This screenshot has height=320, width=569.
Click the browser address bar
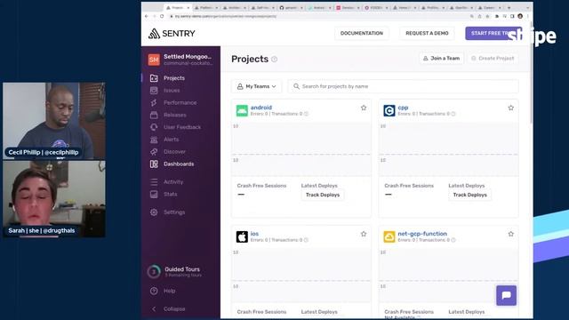319,16
